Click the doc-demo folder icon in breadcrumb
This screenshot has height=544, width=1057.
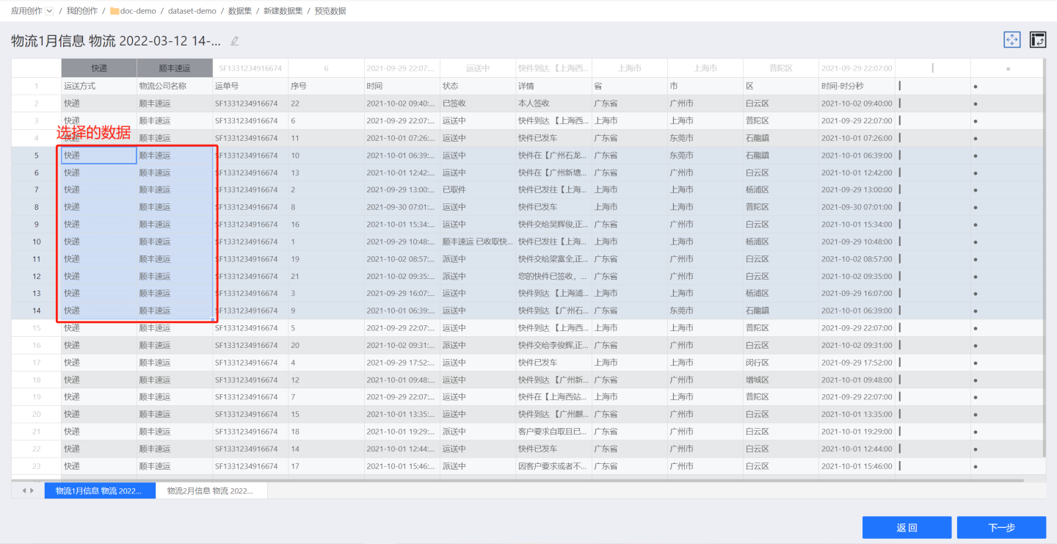(x=115, y=11)
